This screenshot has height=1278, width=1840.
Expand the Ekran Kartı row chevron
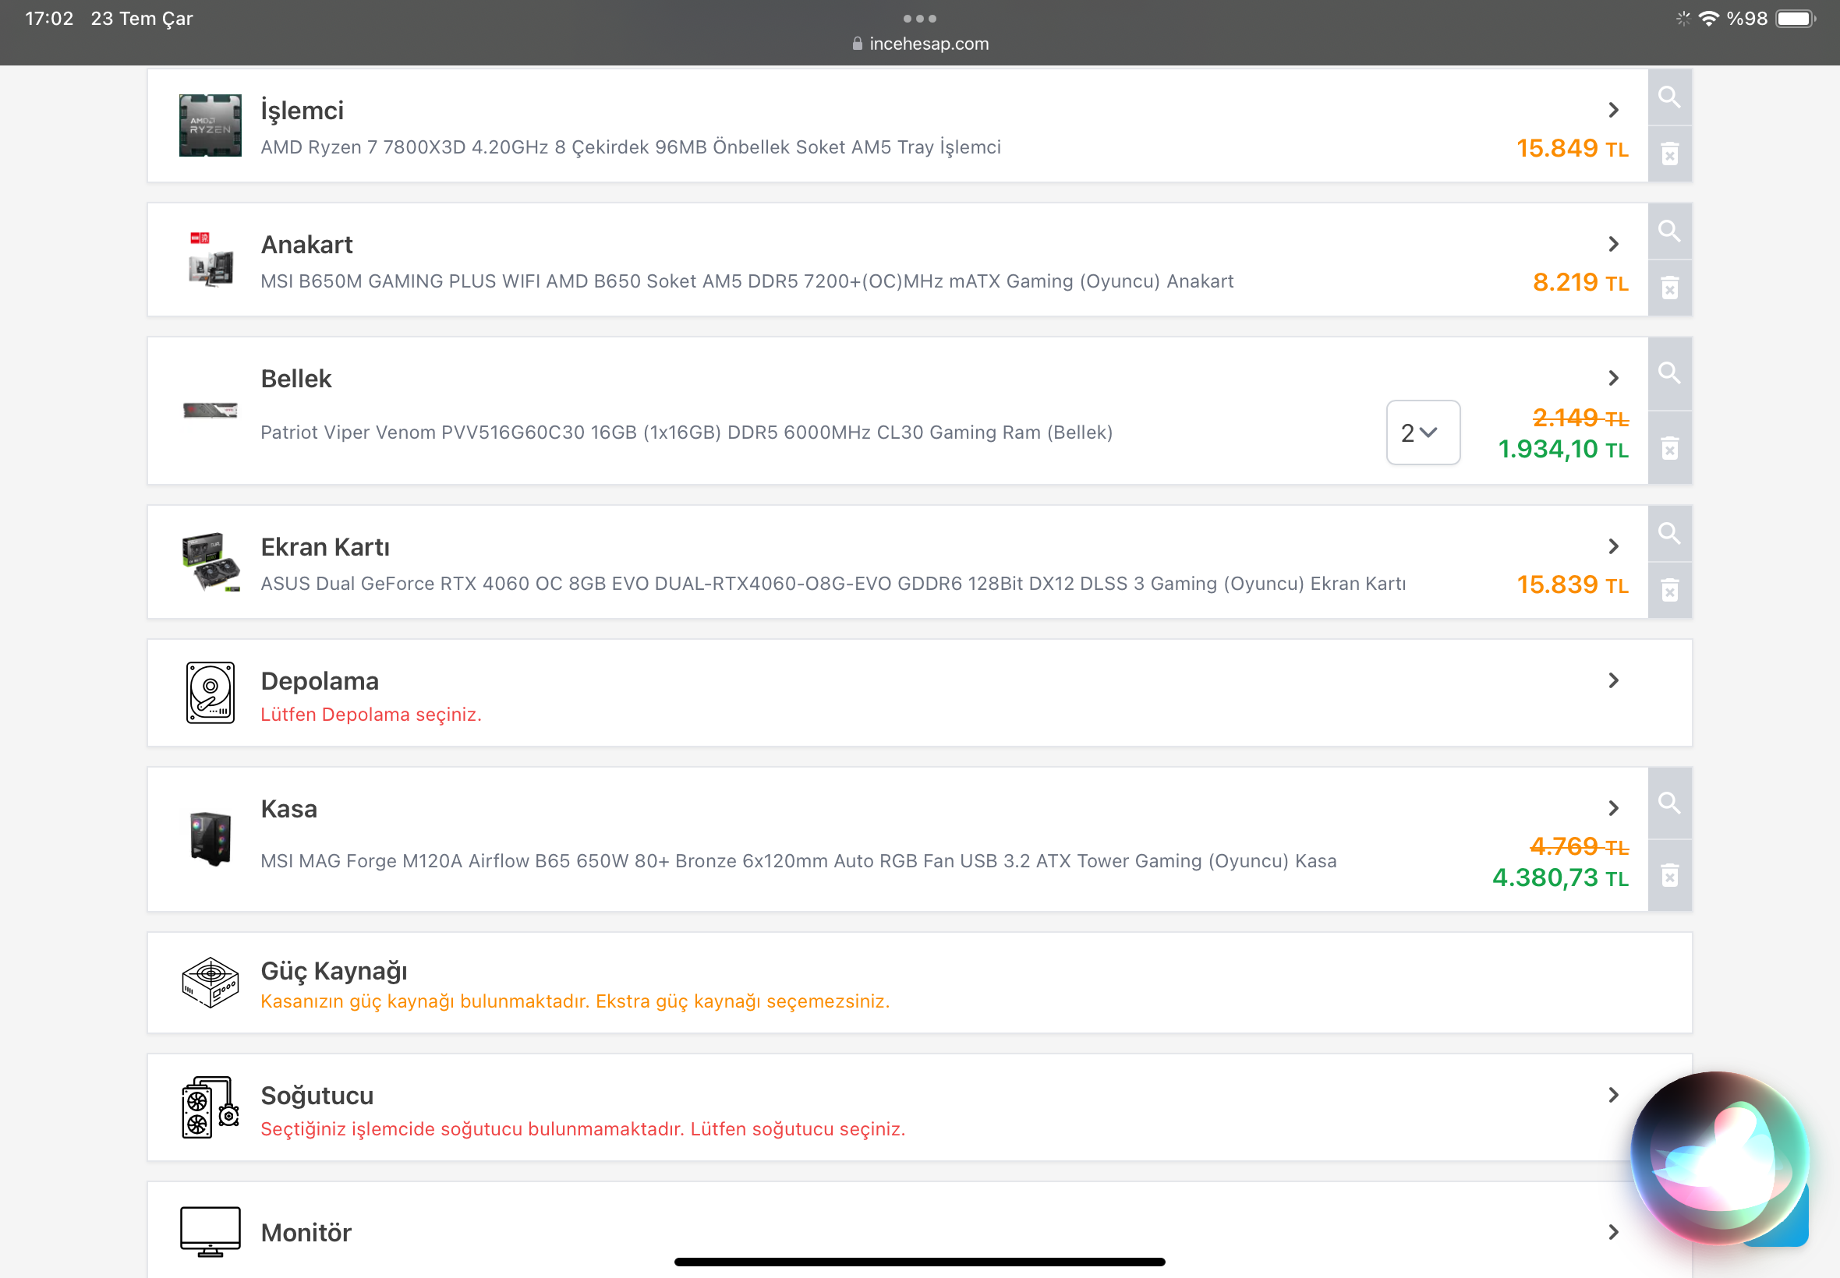coord(1613,546)
